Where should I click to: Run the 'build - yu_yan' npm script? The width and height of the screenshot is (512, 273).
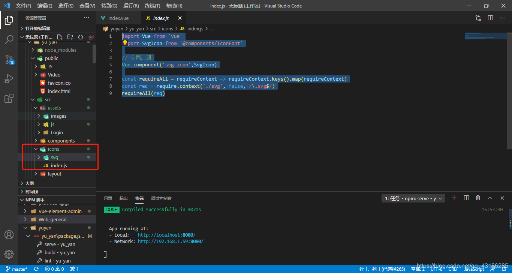[60, 252]
